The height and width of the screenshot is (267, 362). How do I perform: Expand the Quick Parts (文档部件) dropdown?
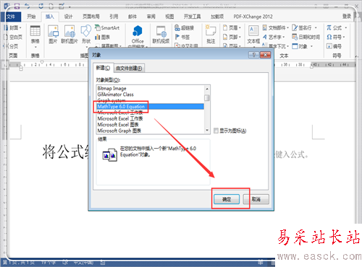288,28
